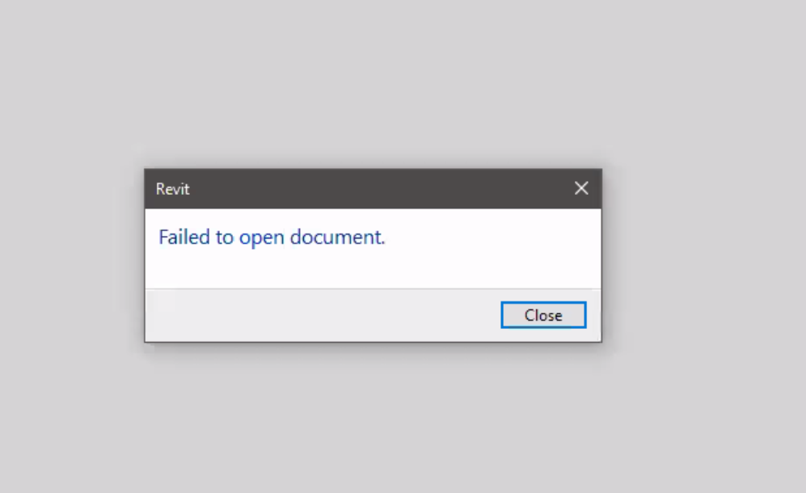
Task: Click the empty title bar space between Revit and X
Action: point(381,188)
